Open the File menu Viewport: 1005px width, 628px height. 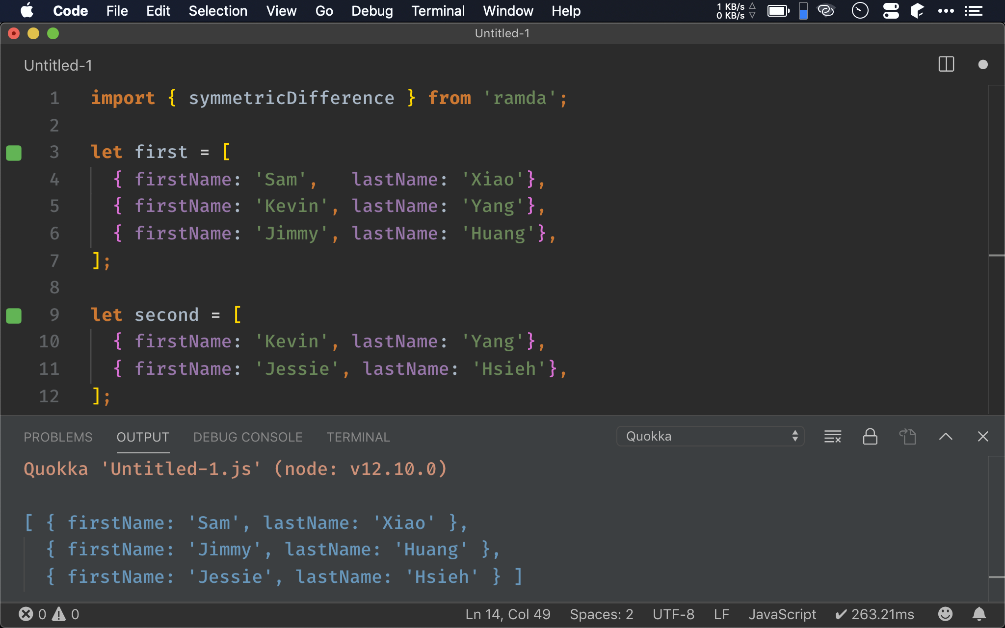tap(117, 11)
